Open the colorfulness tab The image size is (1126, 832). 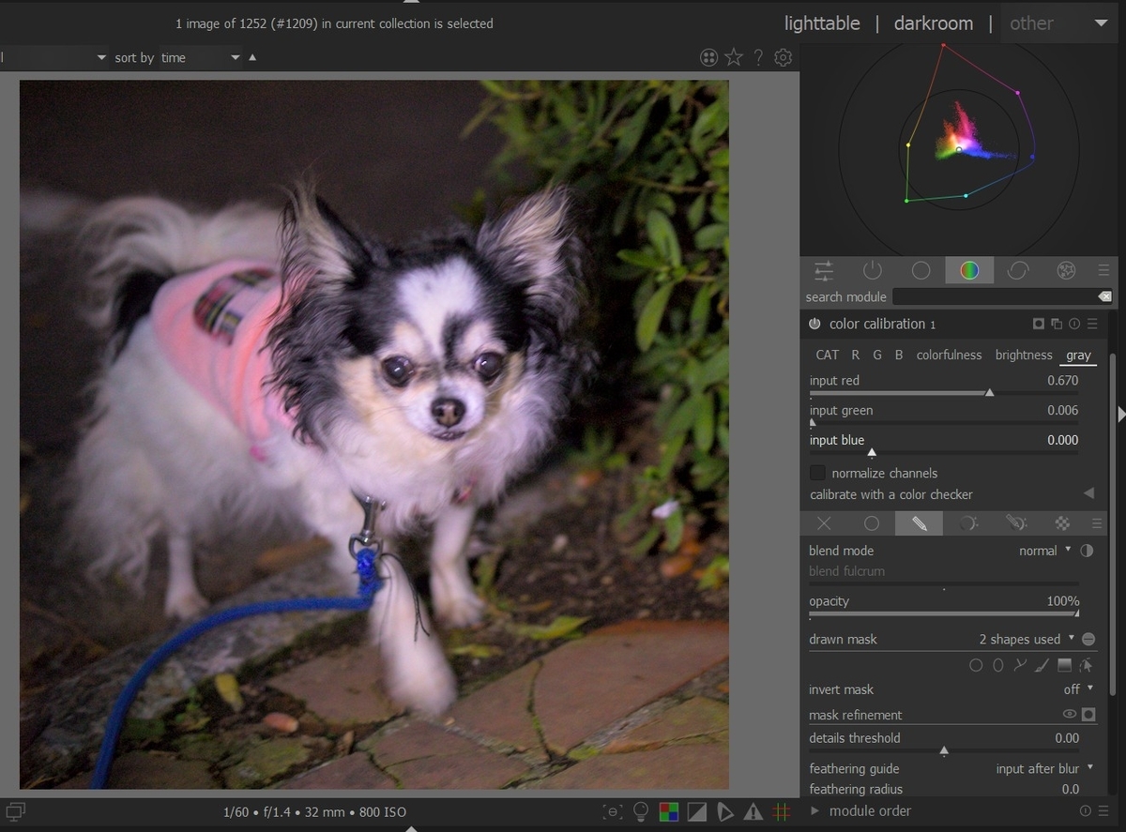coord(949,355)
